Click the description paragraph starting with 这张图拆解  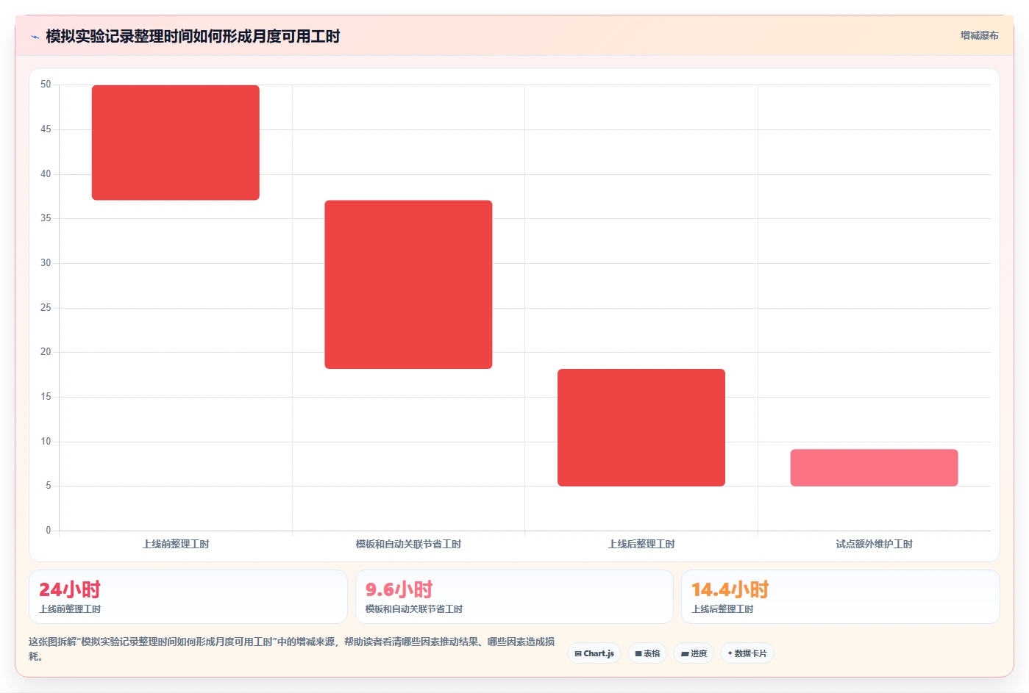(x=292, y=649)
